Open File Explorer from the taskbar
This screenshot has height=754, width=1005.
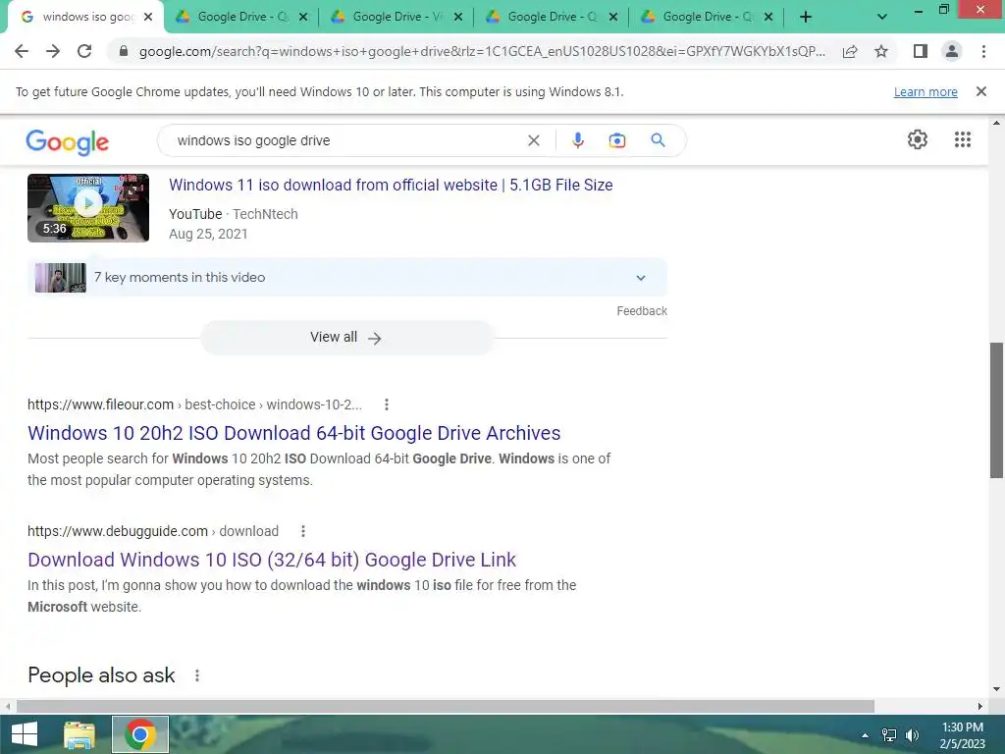pos(79,734)
